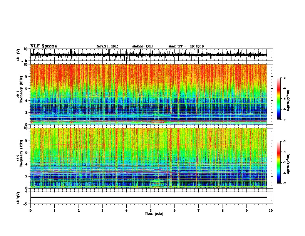Click inside the ch.2 spectrogram panel
Viewport: 305px width, 236px height.
coord(148,158)
